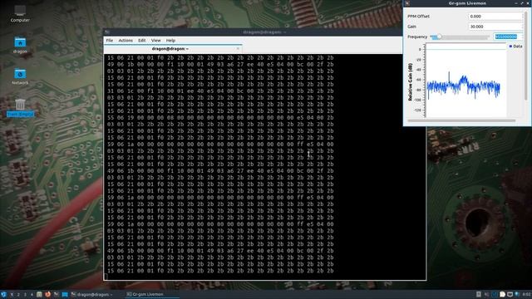Image resolution: width=532 pixels, height=299 pixels.
Task: Click the display/screen tray icon
Action: pyautogui.click(x=510, y=294)
